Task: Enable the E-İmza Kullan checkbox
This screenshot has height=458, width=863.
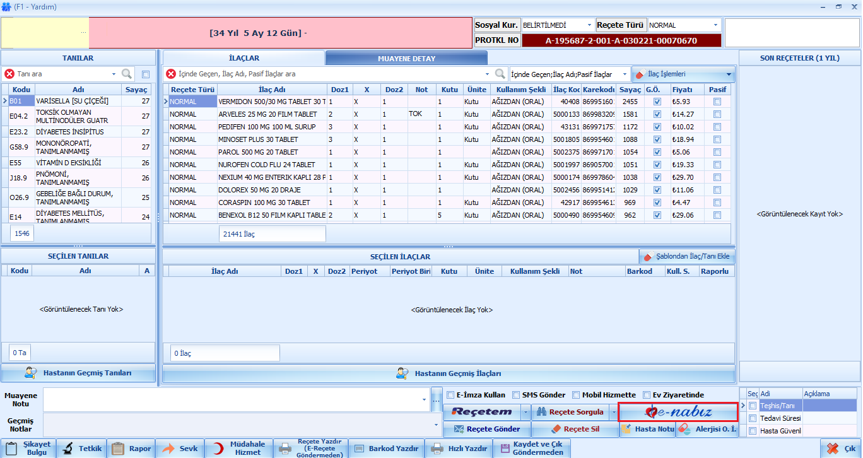Action: tap(450, 395)
